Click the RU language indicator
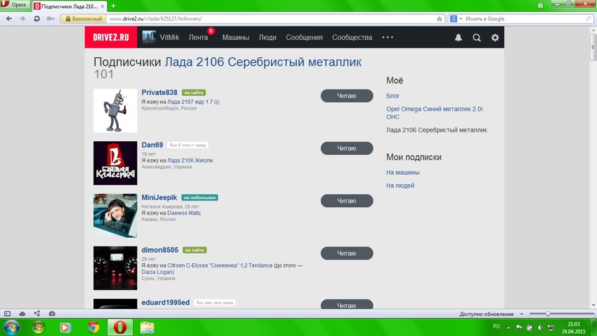The image size is (597, 336). point(496,327)
